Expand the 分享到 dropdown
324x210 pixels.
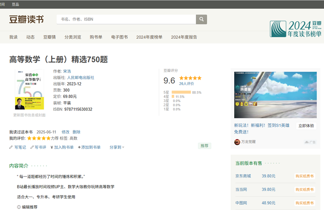(x=117, y=147)
